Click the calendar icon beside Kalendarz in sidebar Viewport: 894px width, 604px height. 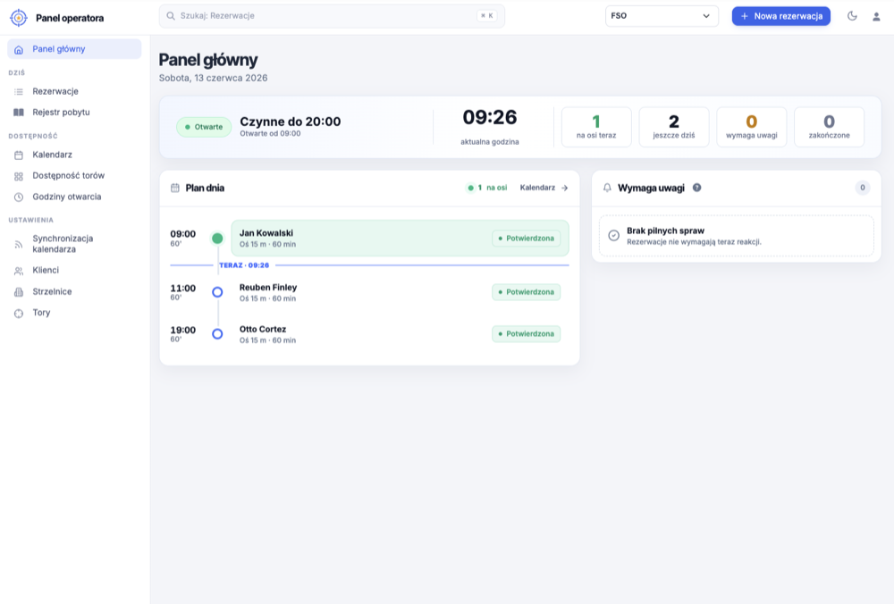pos(19,155)
